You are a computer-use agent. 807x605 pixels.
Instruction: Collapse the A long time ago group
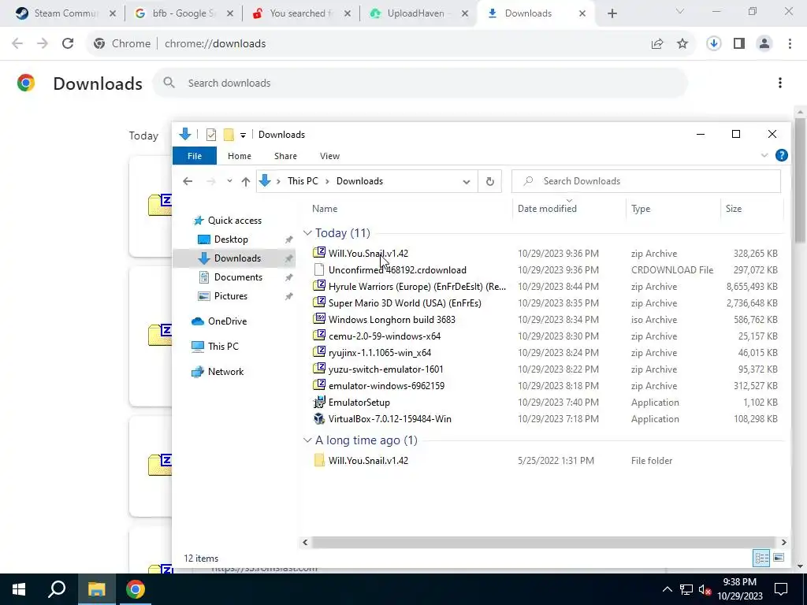tap(307, 440)
